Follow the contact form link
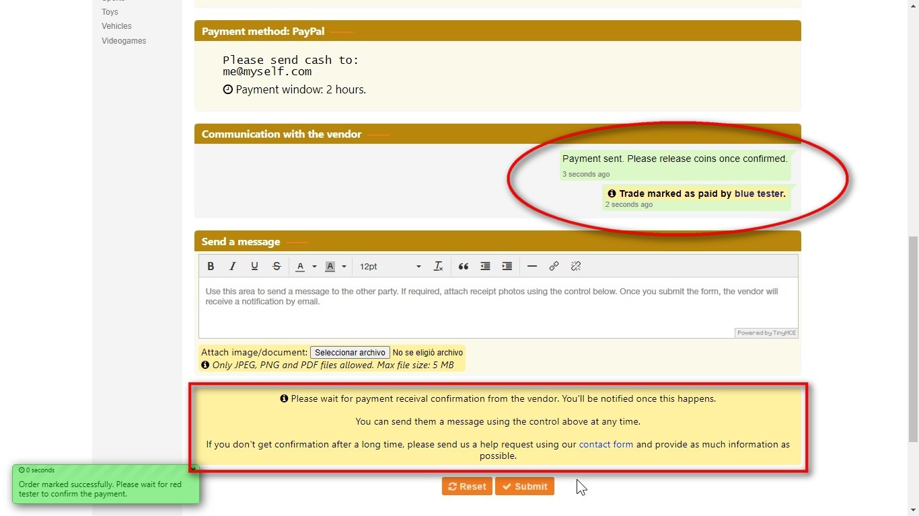919x516 pixels. coord(605,444)
